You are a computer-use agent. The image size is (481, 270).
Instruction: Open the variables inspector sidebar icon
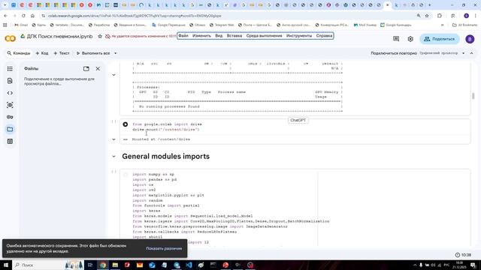(x=10, y=105)
